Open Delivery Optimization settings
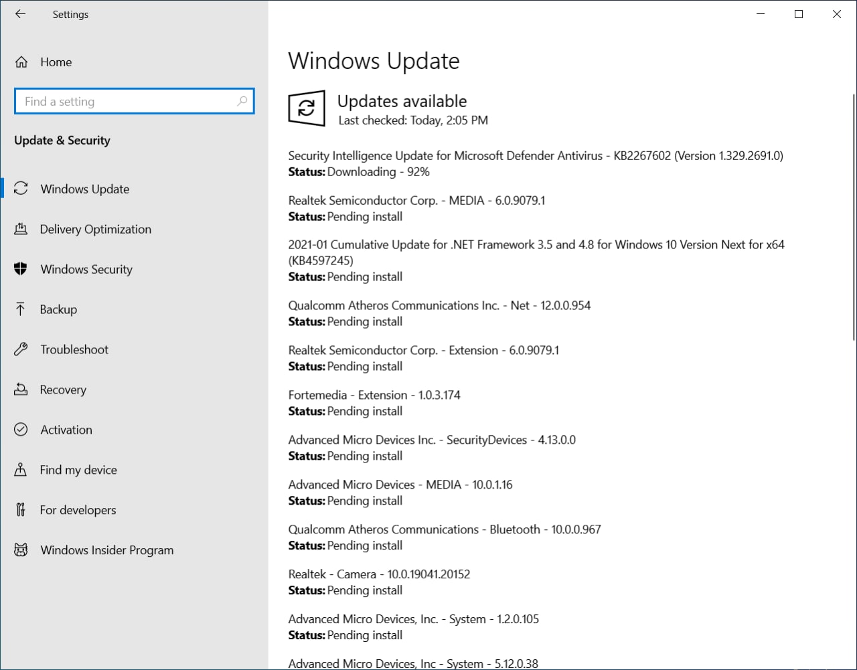 [x=134, y=229]
